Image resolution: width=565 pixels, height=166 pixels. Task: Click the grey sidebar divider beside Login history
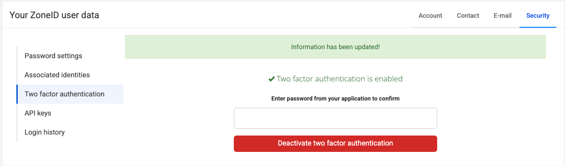point(17,132)
